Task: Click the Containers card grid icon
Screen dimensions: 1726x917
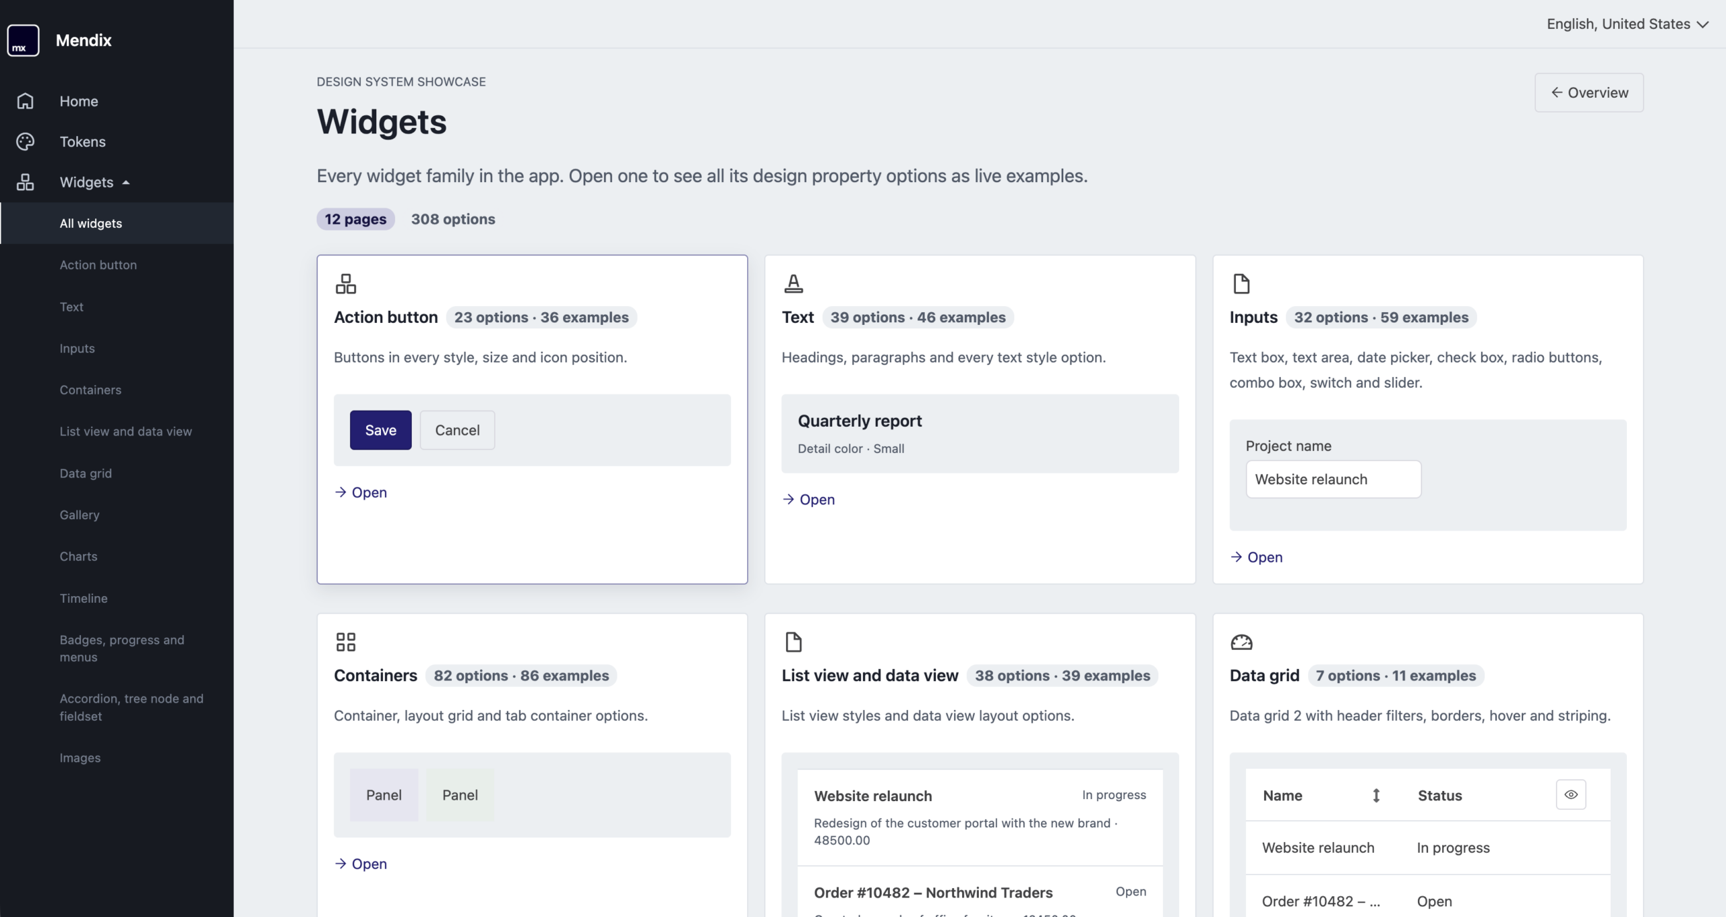Action: point(346,642)
